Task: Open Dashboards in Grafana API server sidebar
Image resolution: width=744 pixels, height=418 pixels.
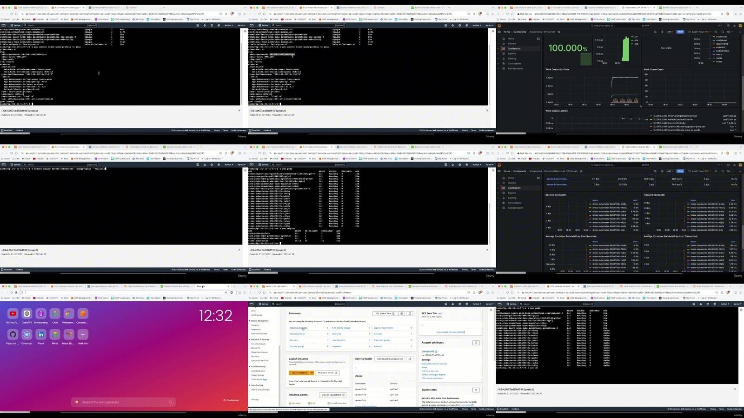Action: coord(514,48)
